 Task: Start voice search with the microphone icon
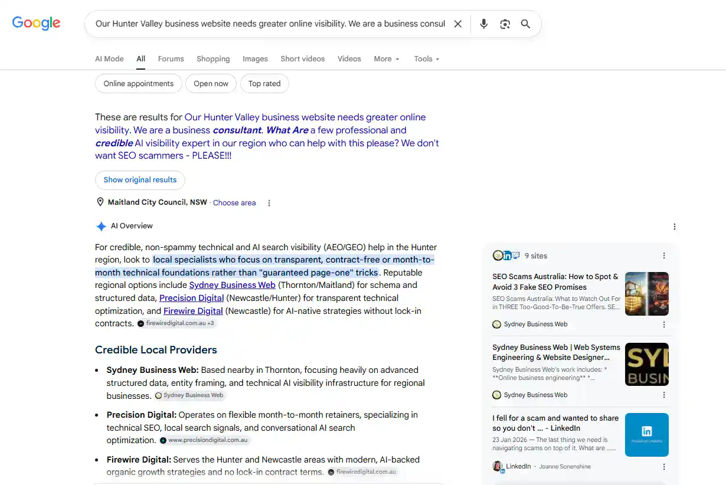tap(483, 24)
